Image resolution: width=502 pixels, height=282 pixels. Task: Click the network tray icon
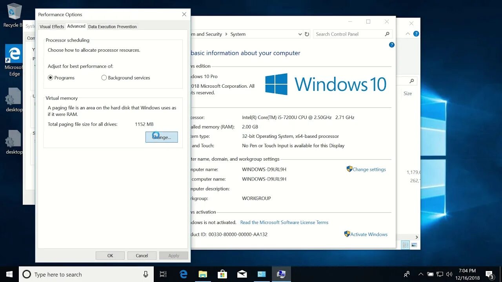[440, 274]
